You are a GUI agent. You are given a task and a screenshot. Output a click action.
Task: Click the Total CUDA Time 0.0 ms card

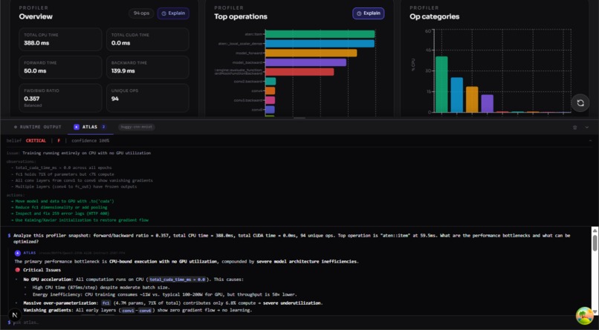[147, 39]
